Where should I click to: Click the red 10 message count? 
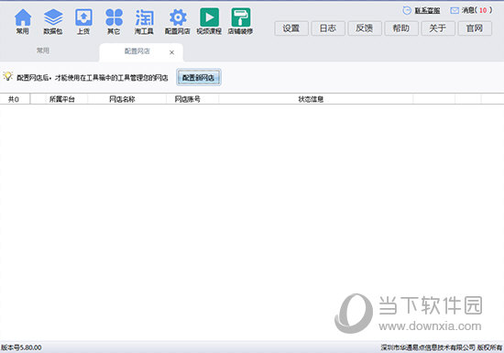(483, 11)
